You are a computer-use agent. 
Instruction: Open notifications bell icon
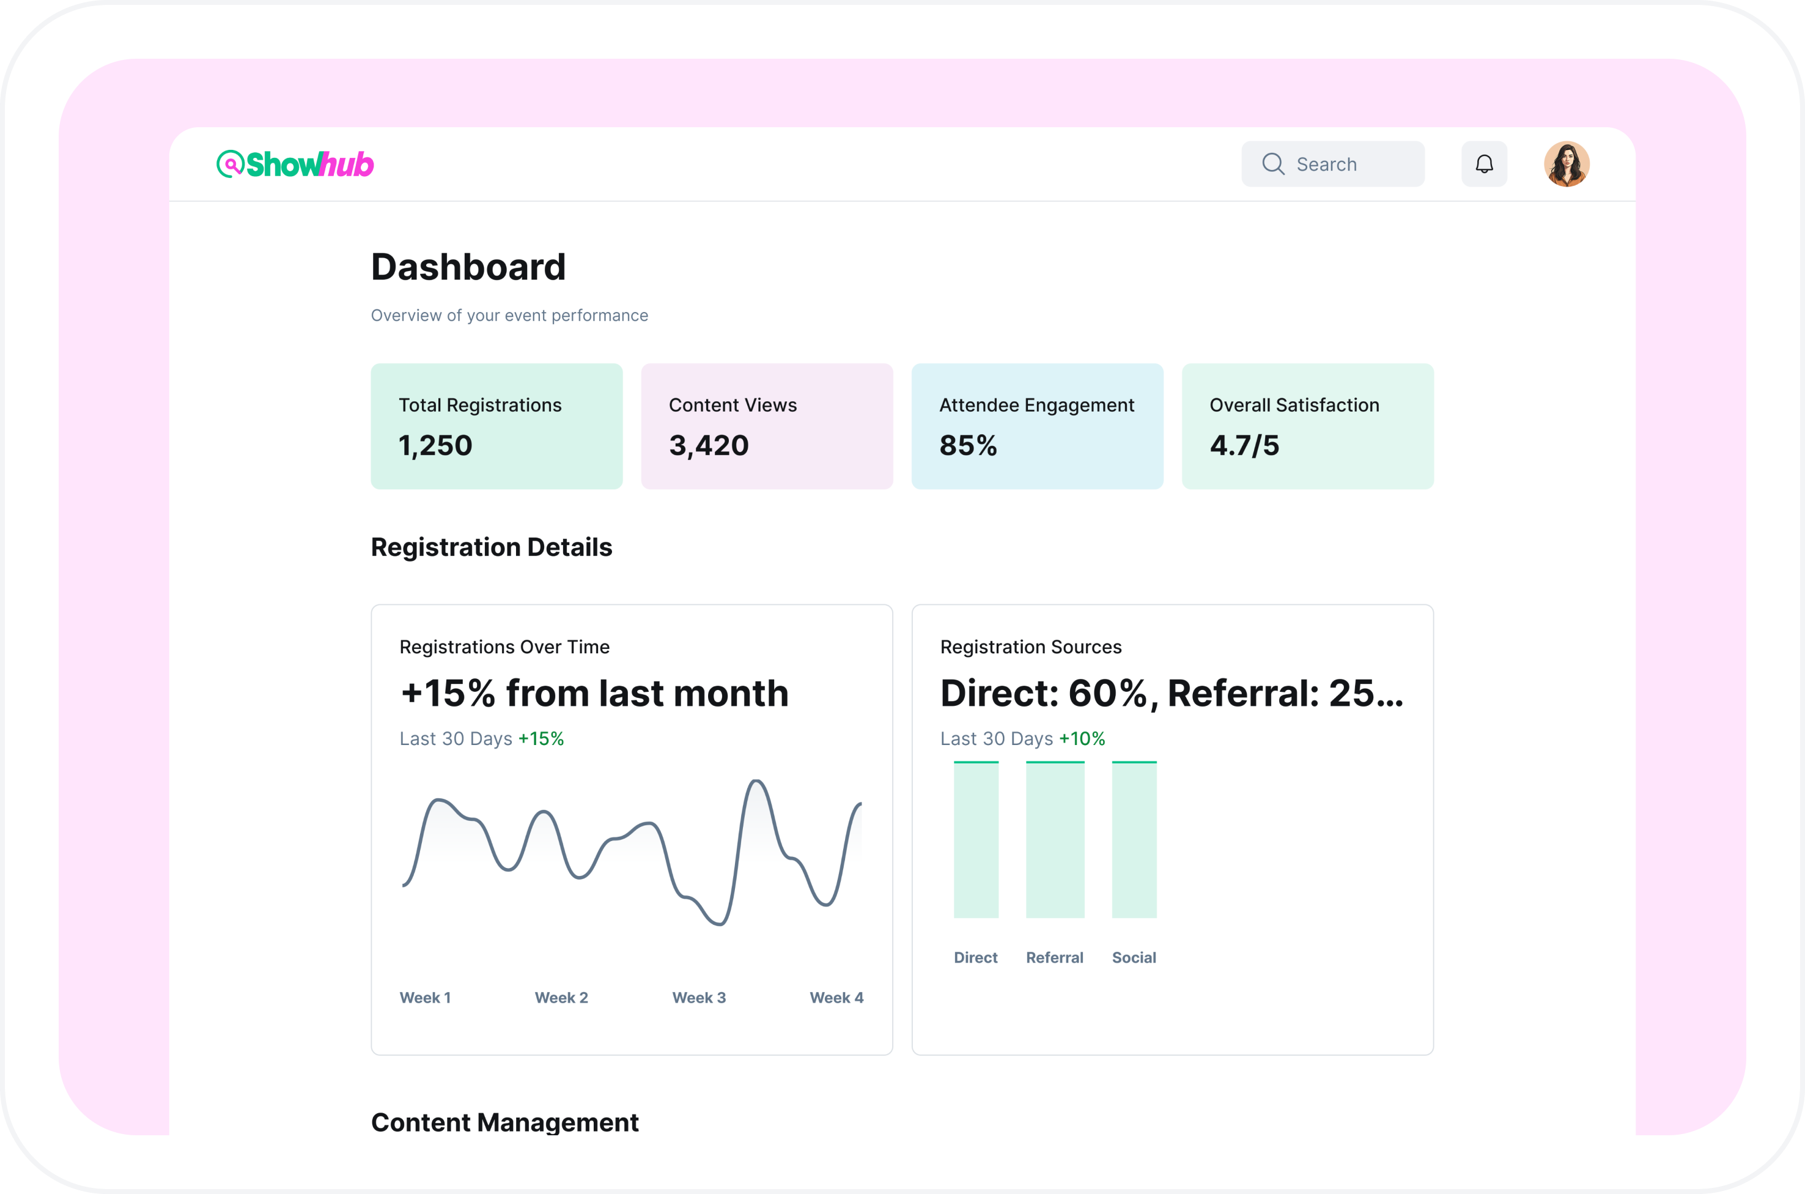pos(1484,164)
